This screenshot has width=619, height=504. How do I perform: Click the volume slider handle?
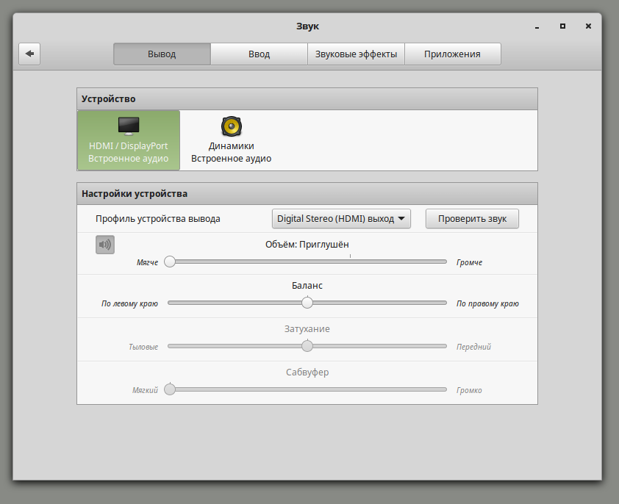[170, 262]
